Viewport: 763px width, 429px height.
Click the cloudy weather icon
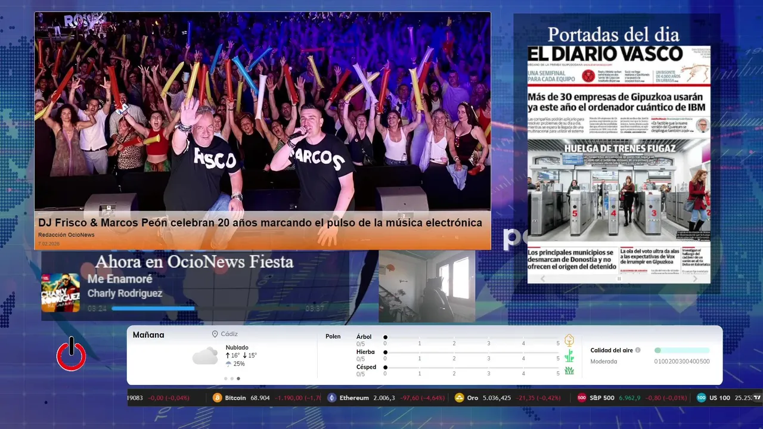click(205, 356)
